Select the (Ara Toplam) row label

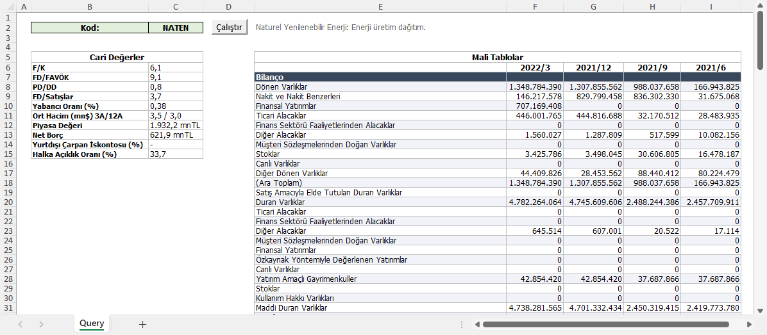point(380,183)
